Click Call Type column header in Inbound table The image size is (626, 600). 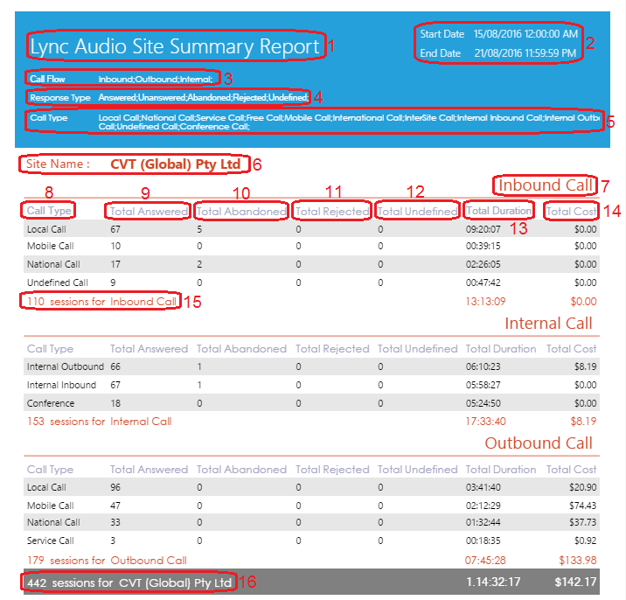click(x=49, y=211)
